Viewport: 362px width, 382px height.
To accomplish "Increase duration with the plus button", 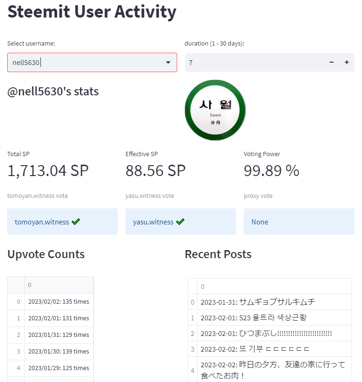I will (347, 63).
